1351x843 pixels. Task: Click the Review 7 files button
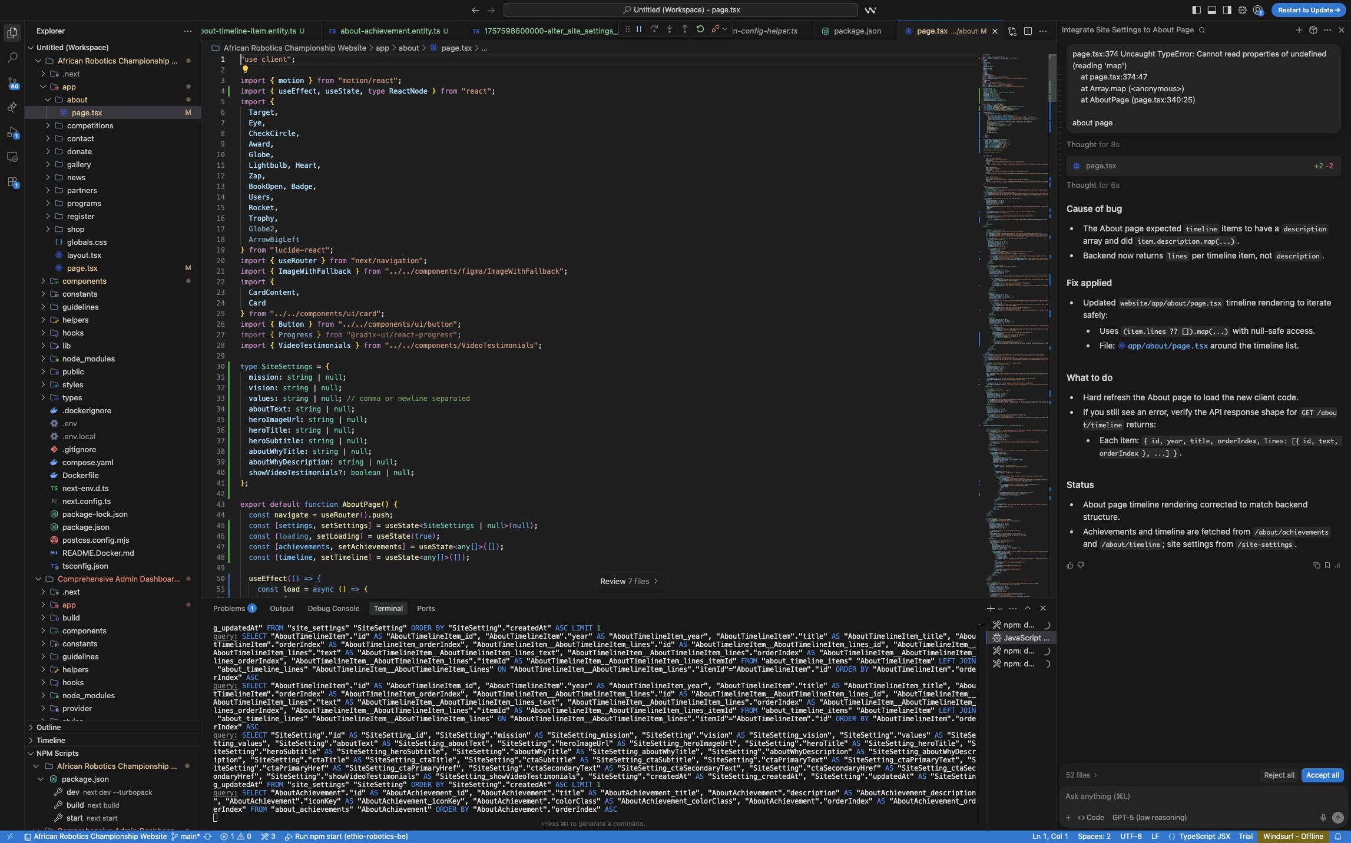(x=629, y=581)
